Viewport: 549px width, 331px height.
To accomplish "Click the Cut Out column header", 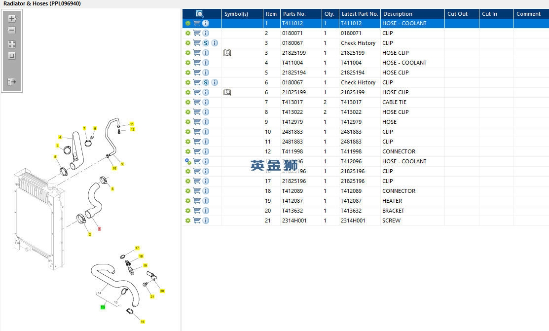I will [x=462, y=14].
